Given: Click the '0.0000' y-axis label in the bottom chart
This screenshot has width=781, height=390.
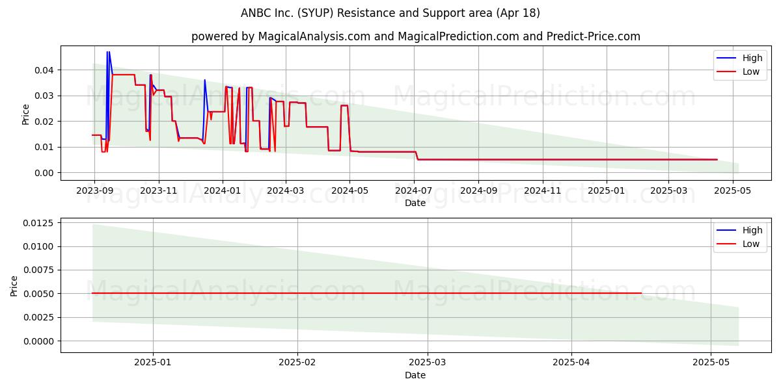Looking at the screenshot, I should pyautogui.click(x=39, y=341).
